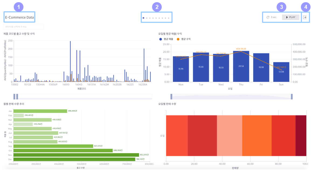Click the dark crimson heatmap segment
This screenshot has height=174, width=313.
tap(301, 136)
